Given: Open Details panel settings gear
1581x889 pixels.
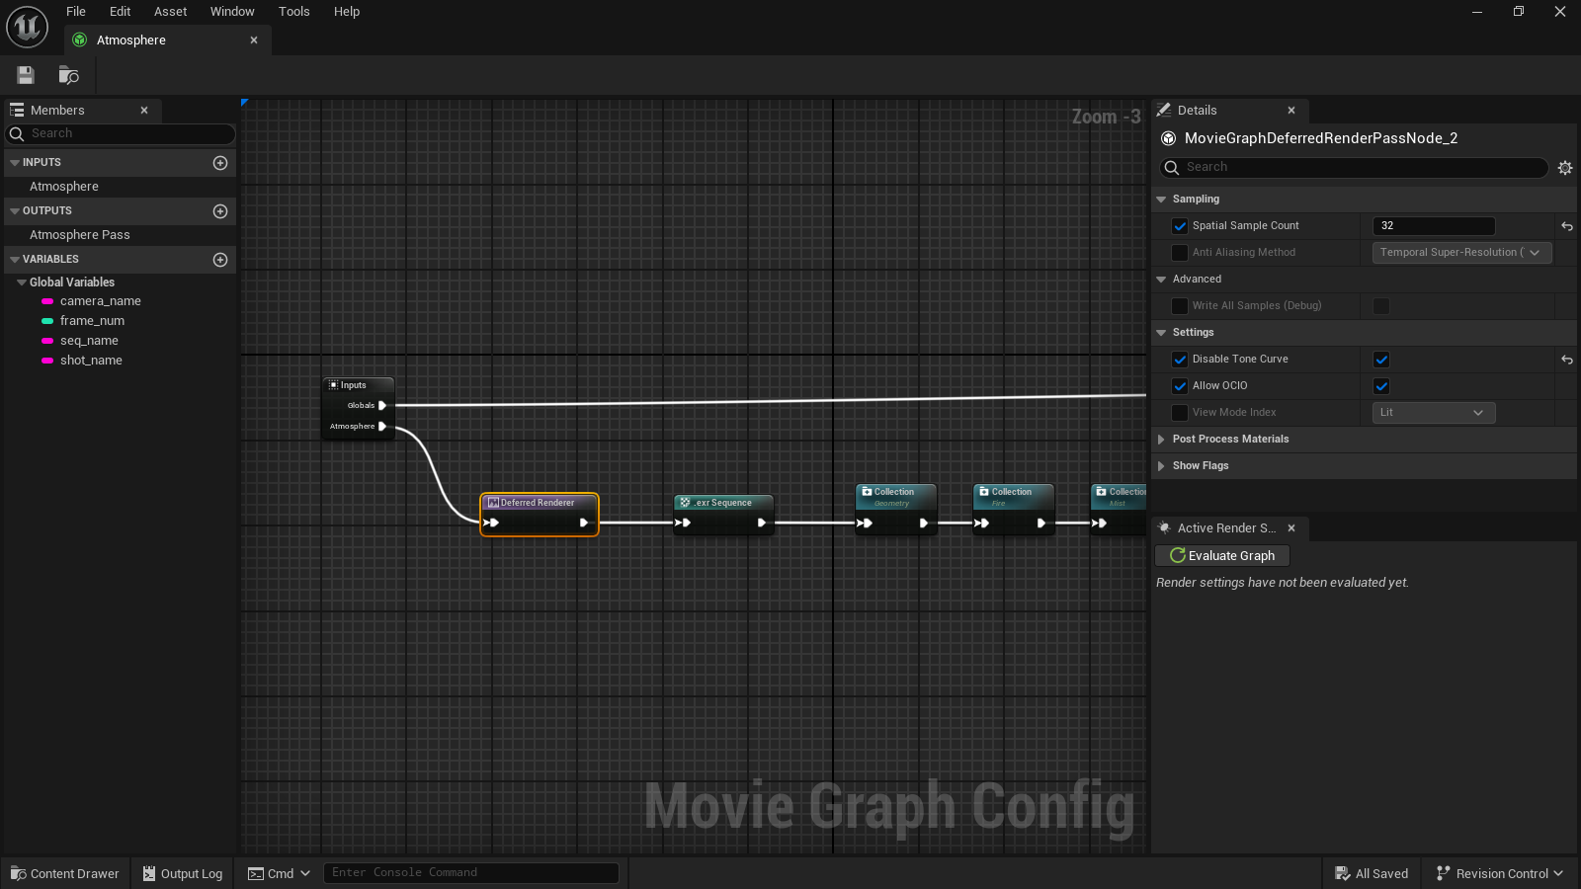Looking at the screenshot, I should [x=1565, y=168].
